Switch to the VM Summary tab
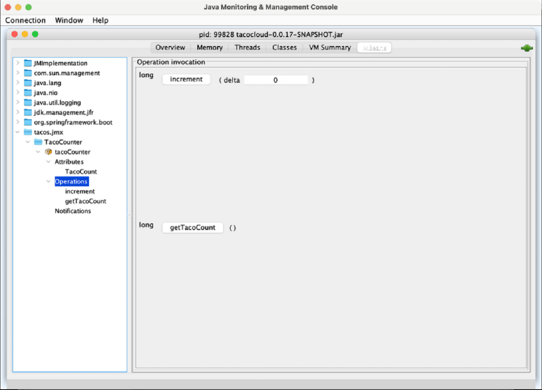The height and width of the screenshot is (390, 542). click(x=330, y=47)
